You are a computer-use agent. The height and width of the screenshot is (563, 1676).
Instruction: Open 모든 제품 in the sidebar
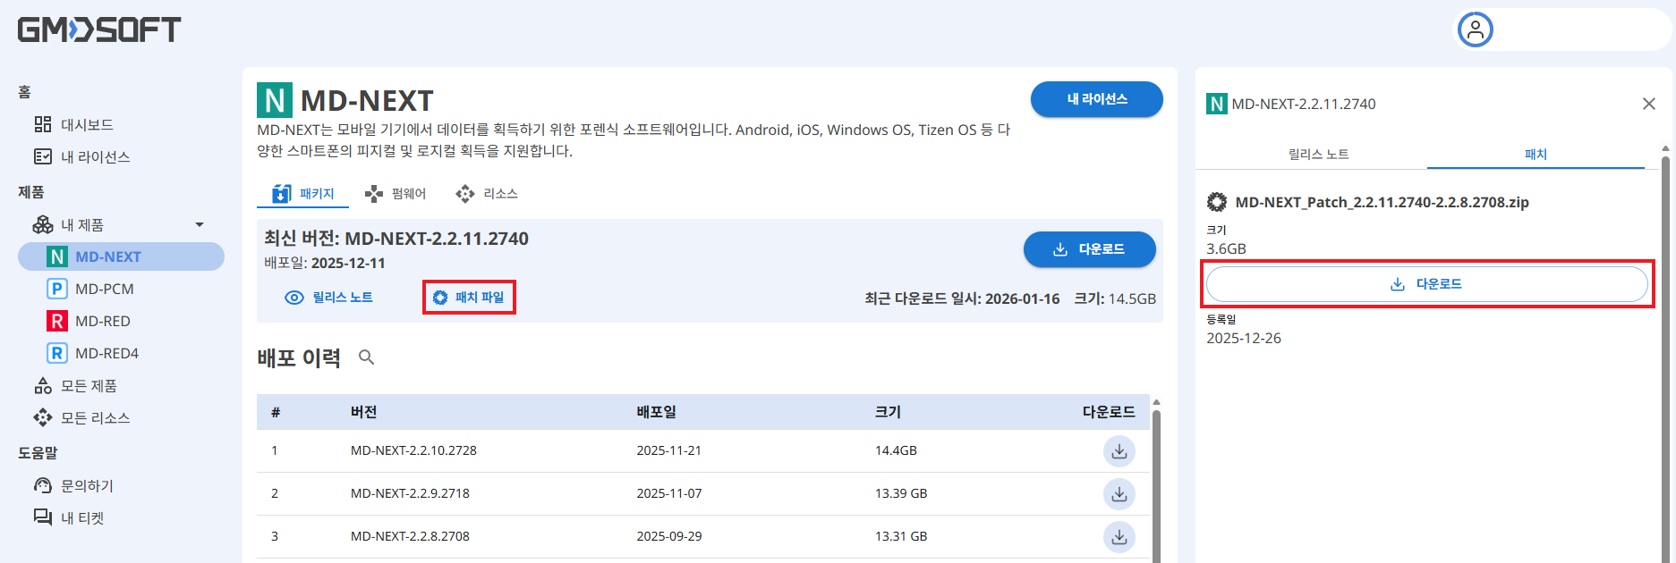(x=75, y=385)
